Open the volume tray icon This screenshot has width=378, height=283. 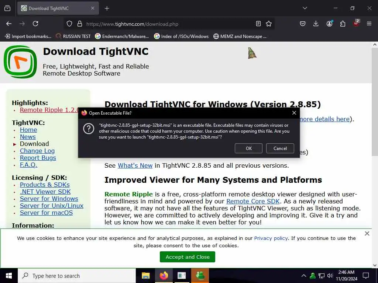(x=330, y=276)
